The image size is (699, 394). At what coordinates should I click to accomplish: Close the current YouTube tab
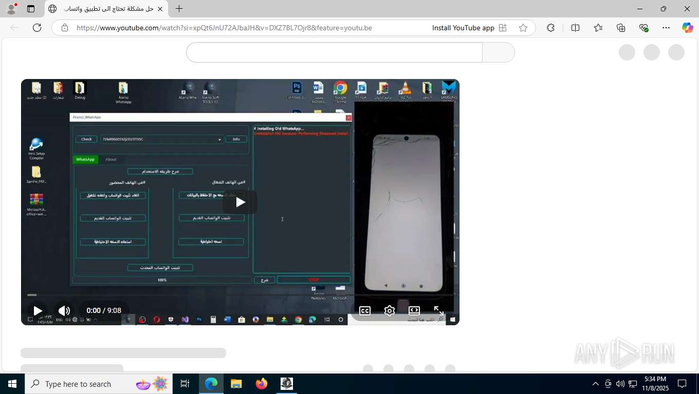tap(160, 9)
